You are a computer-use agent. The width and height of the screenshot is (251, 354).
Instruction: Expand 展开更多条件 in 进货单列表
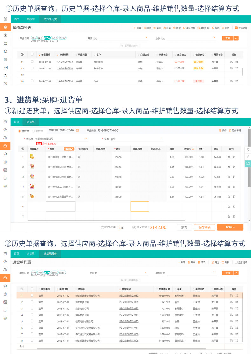(129, 280)
